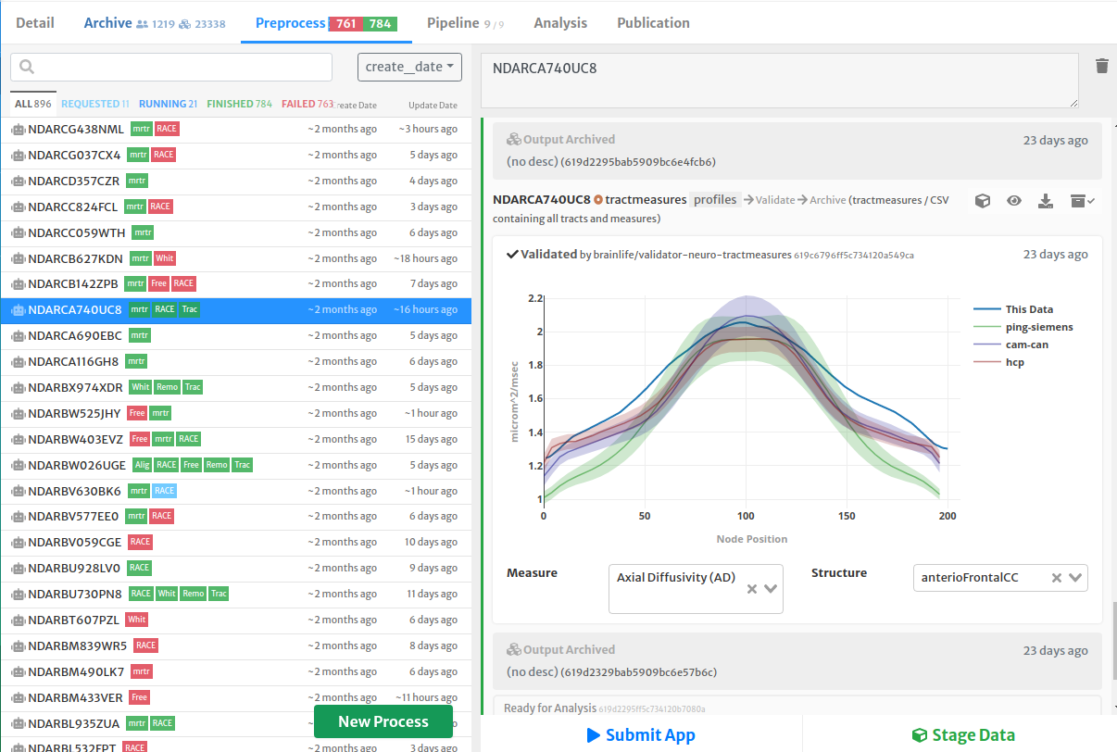Click the Validated checkmark icon

512,254
